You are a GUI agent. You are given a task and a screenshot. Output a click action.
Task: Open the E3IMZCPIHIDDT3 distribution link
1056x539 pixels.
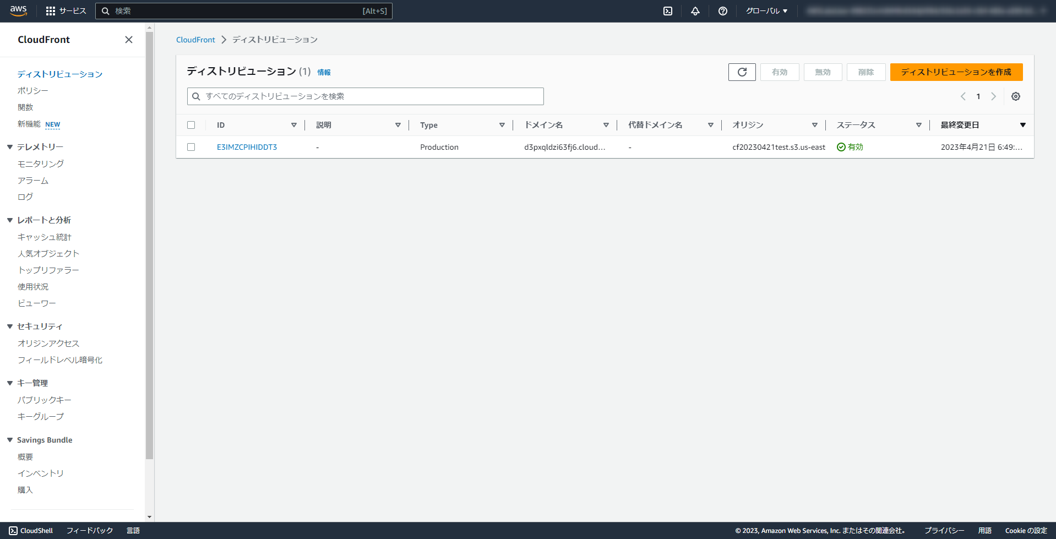pyautogui.click(x=246, y=147)
